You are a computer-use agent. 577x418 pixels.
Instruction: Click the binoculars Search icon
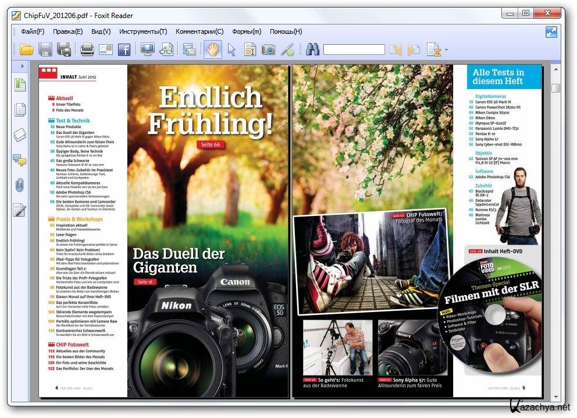[x=312, y=49]
